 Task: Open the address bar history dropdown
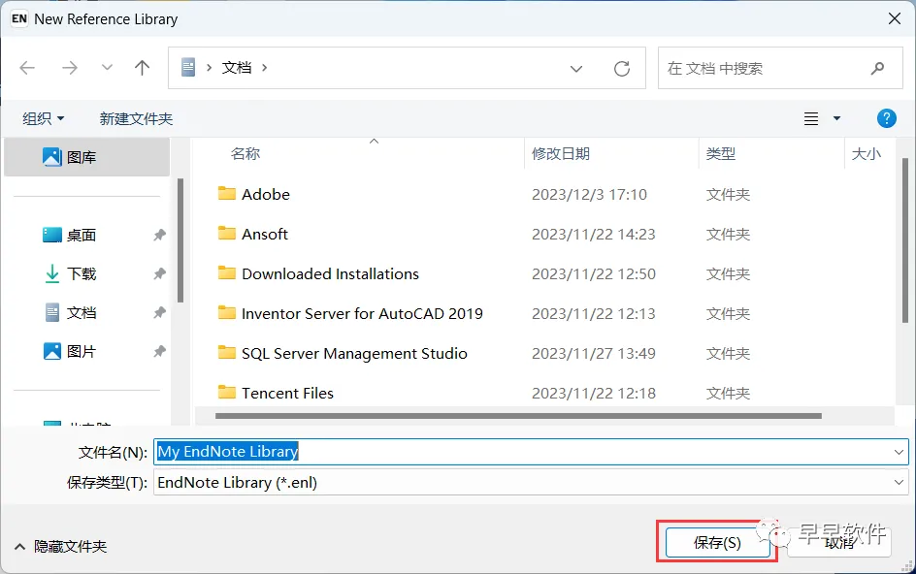[x=576, y=69]
